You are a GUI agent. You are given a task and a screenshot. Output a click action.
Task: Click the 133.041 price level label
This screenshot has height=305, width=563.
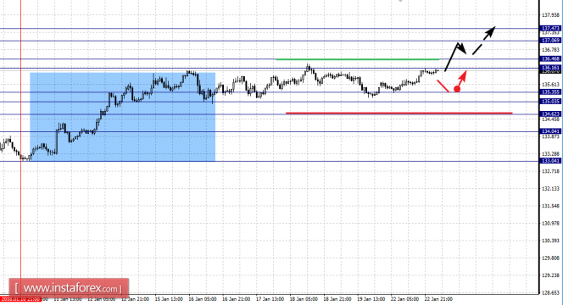(550, 161)
